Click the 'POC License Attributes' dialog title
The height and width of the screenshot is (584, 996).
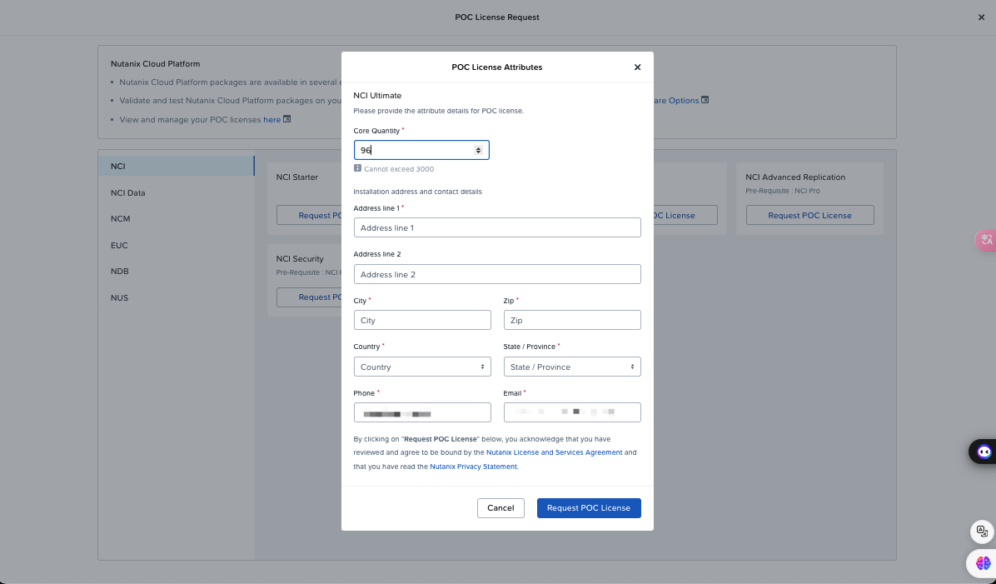(x=496, y=67)
